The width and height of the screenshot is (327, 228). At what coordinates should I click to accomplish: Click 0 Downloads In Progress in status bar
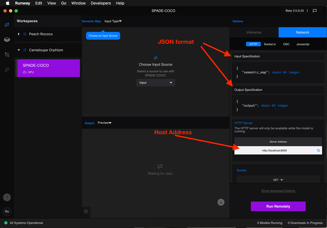coord(305,223)
